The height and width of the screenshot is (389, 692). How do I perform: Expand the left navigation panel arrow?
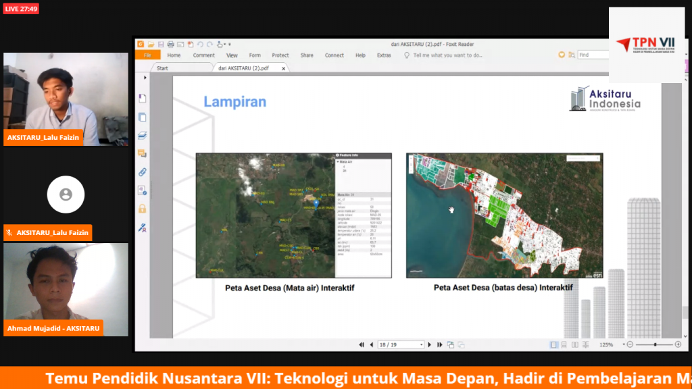point(145,78)
